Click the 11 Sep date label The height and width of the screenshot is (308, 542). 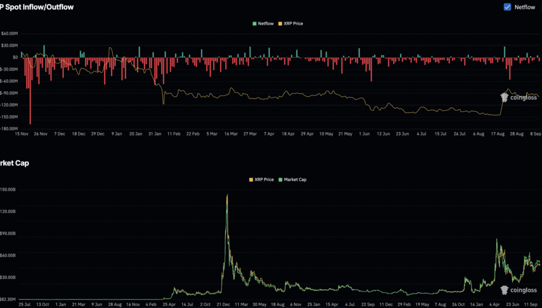click(x=531, y=304)
